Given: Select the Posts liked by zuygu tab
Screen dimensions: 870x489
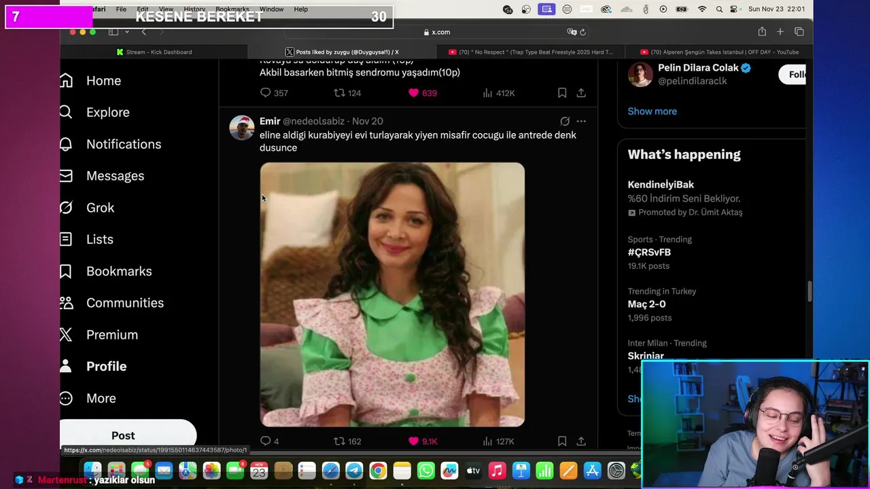Looking at the screenshot, I should (x=342, y=52).
